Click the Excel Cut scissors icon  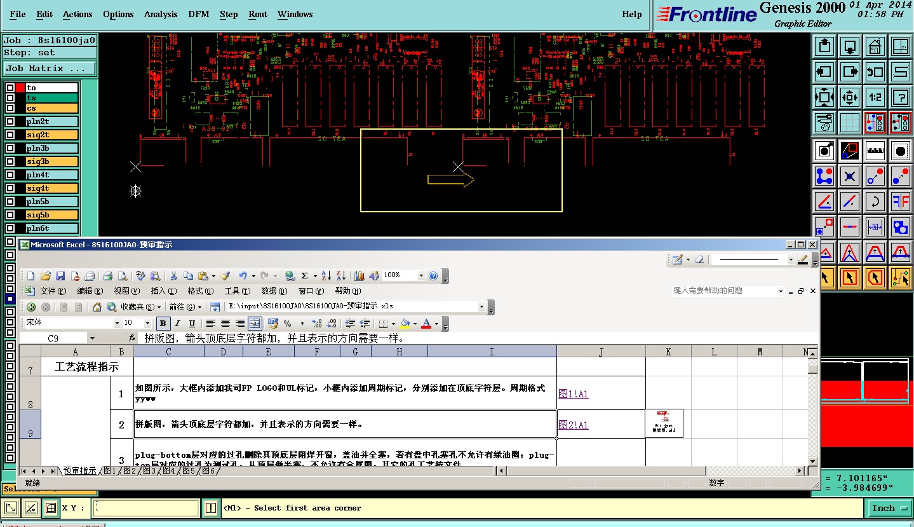pyautogui.click(x=173, y=276)
